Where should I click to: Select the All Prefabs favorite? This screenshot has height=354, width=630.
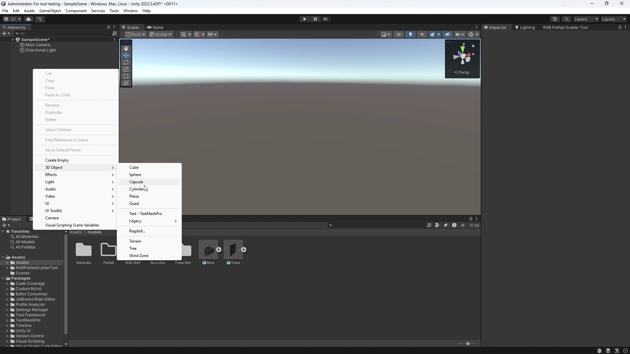[26, 247]
